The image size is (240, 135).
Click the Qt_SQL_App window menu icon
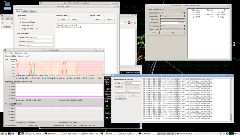pos(15,6)
